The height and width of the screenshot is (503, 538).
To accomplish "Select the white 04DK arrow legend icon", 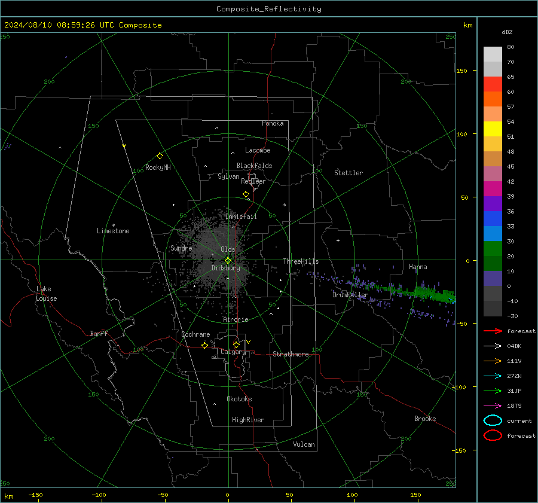I will tap(493, 346).
